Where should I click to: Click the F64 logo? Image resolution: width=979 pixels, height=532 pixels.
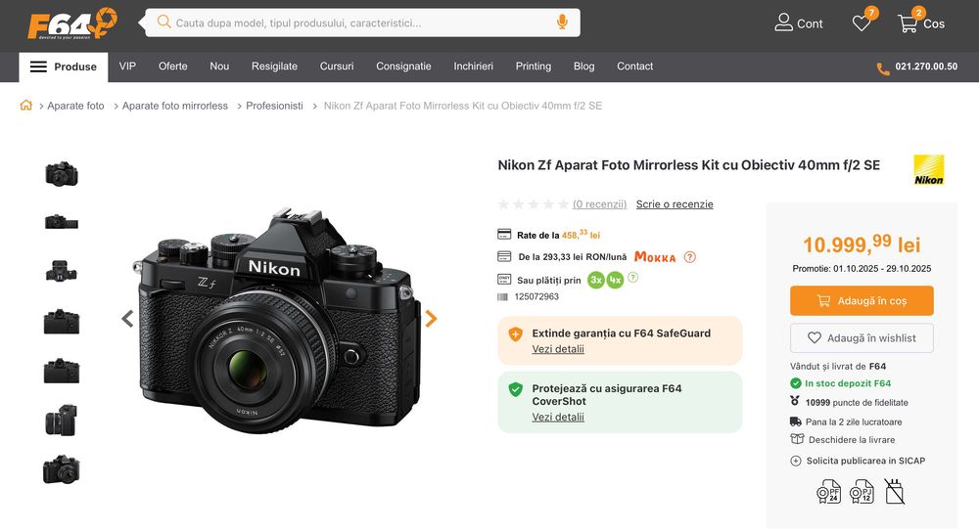coord(72,23)
